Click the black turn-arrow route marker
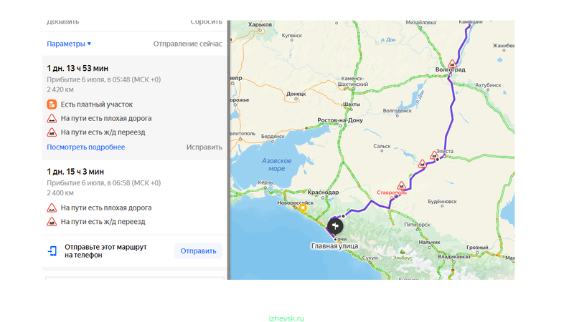The width and height of the screenshot is (574, 322). click(335, 226)
